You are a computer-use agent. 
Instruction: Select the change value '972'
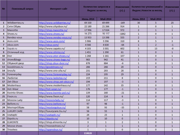point(122,30)
